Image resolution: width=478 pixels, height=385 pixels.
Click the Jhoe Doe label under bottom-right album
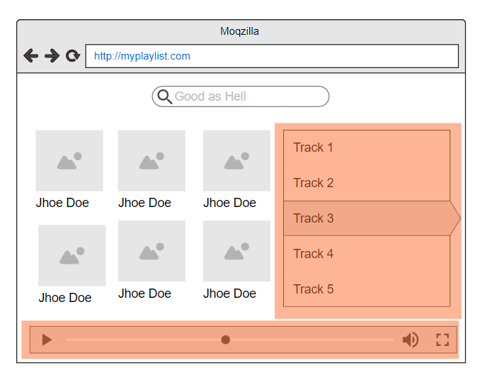[229, 294]
